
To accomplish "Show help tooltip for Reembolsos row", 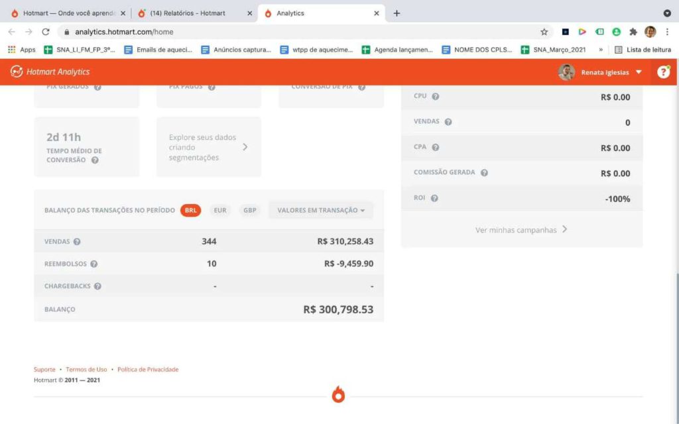I will pyautogui.click(x=94, y=264).
